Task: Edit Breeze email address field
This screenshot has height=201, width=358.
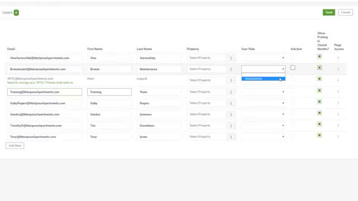Action: (45, 69)
